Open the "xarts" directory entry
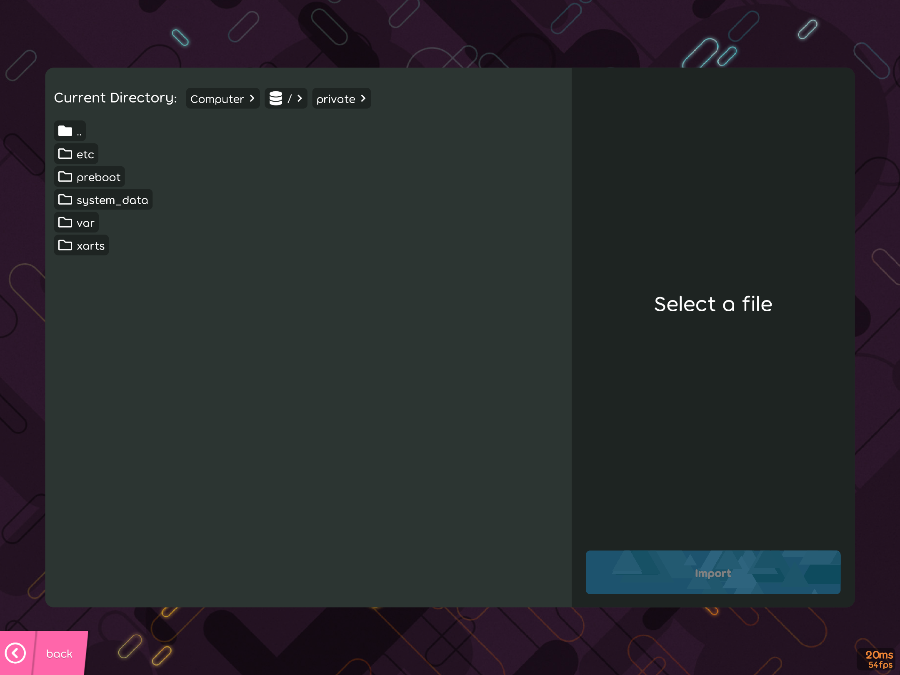 [82, 245]
